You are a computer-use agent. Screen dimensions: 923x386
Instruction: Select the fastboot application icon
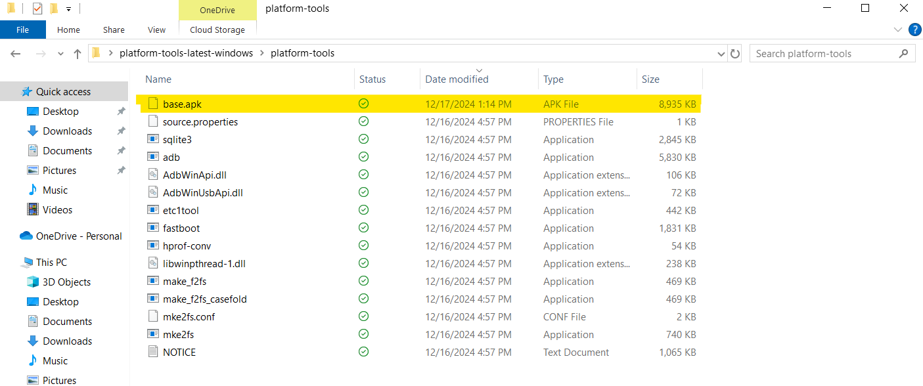[x=153, y=228]
